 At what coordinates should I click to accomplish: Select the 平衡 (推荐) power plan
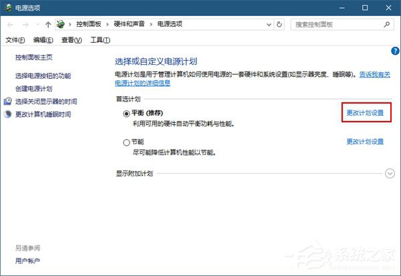pos(126,114)
